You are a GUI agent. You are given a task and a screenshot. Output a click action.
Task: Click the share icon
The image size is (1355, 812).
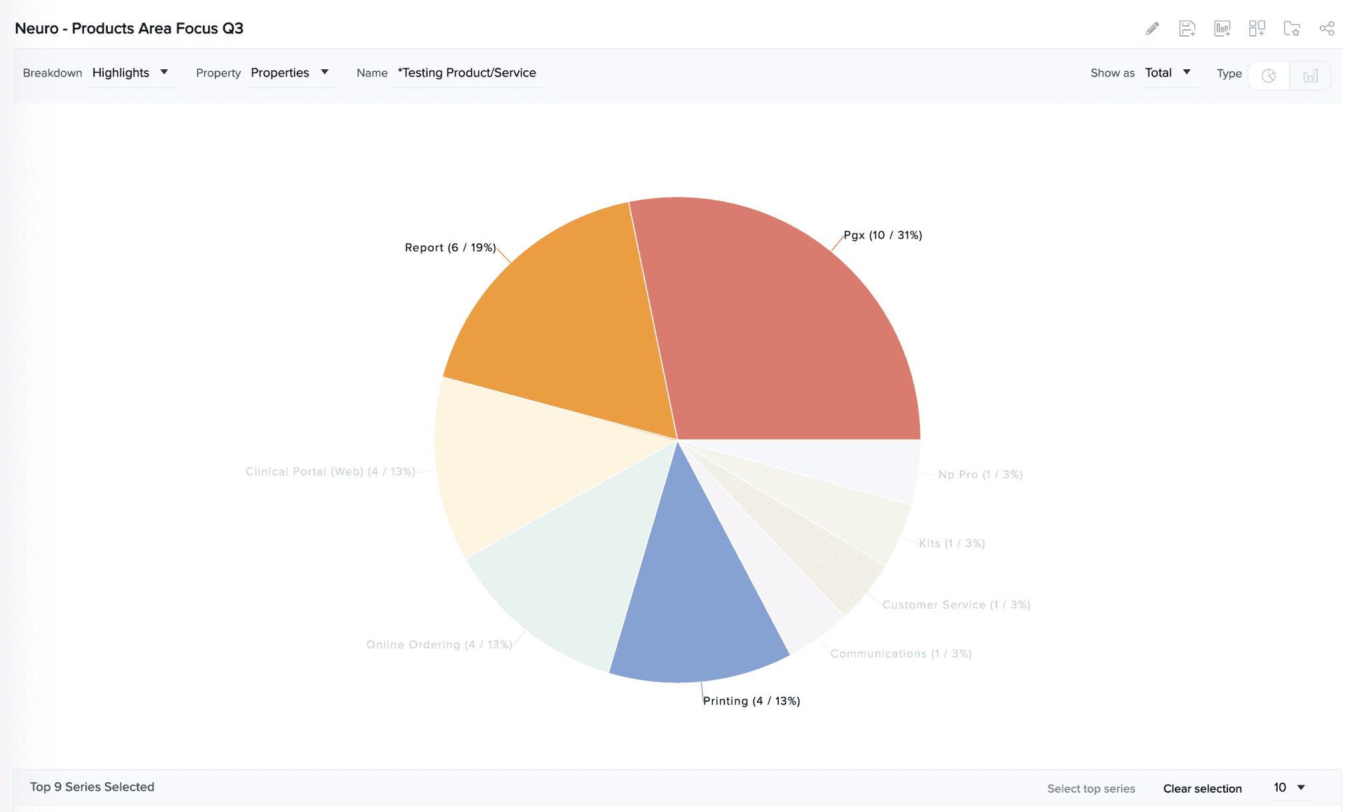pyautogui.click(x=1326, y=29)
